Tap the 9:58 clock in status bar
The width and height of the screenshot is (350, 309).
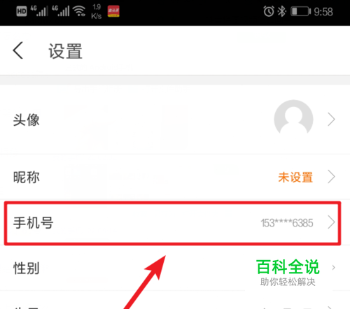tap(323, 12)
